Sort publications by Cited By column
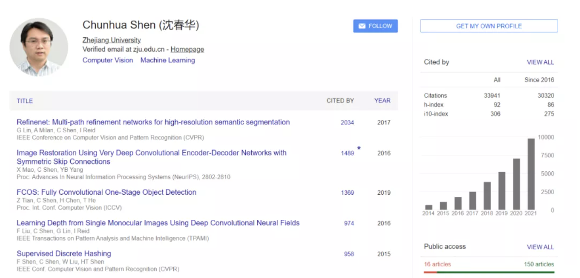This screenshot has height=278, width=580. 340,101
